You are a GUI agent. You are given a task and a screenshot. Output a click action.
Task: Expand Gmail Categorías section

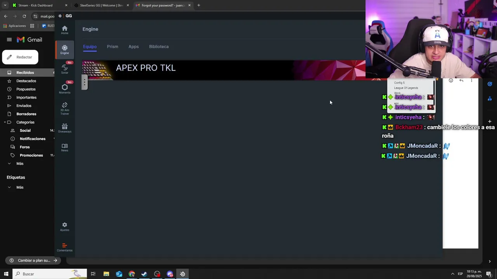[5, 122]
